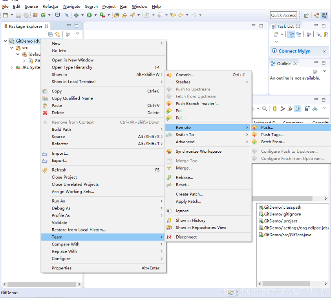331x298 pixels.
Task: Select Properties in context menu
Action: coord(103,268)
